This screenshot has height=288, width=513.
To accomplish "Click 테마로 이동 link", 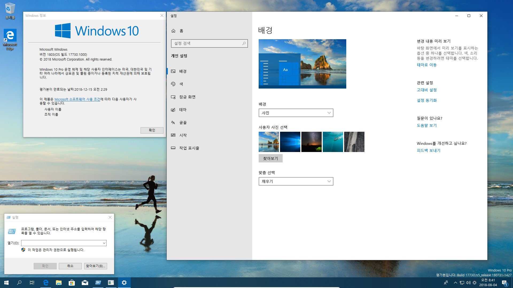I will pos(427,65).
